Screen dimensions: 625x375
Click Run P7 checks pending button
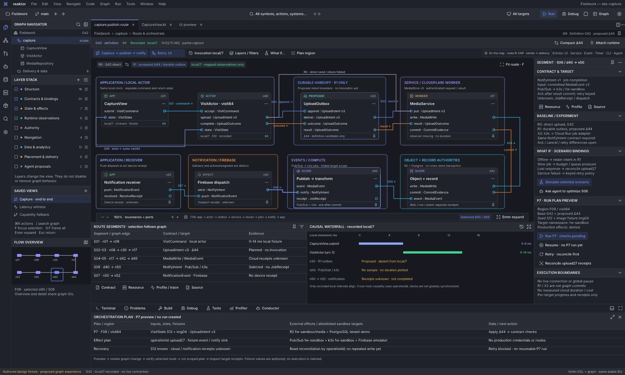[562, 236]
